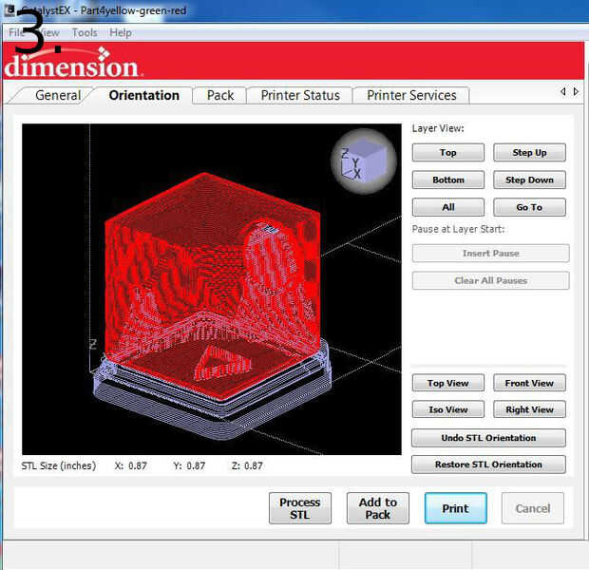Open the Tools menu
This screenshot has height=570, width=589.
tap(85, 32)
